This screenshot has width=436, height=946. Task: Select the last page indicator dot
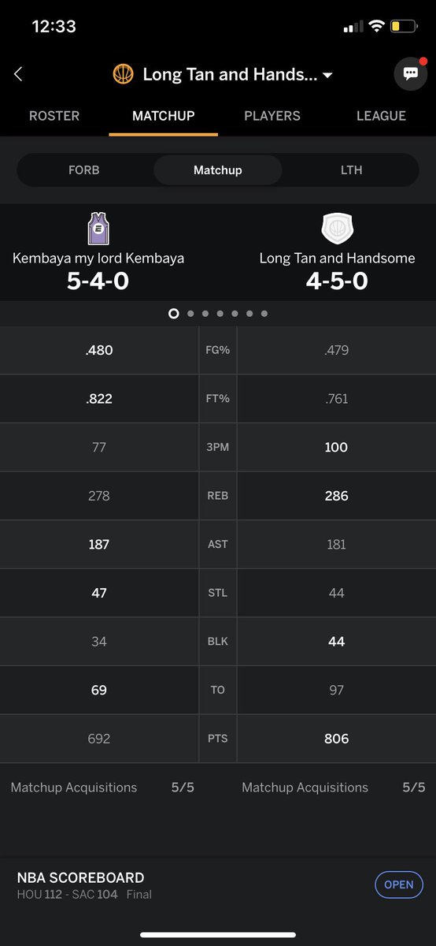point(264,314)
